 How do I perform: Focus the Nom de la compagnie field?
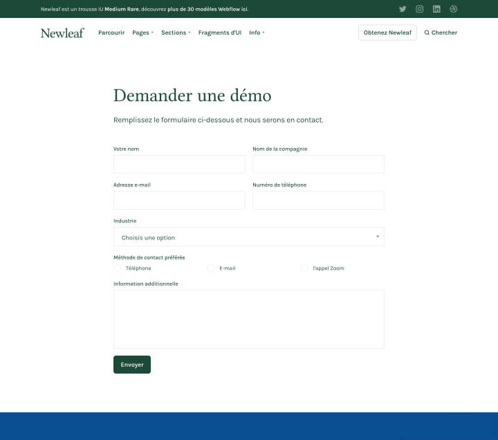(318, 164)
